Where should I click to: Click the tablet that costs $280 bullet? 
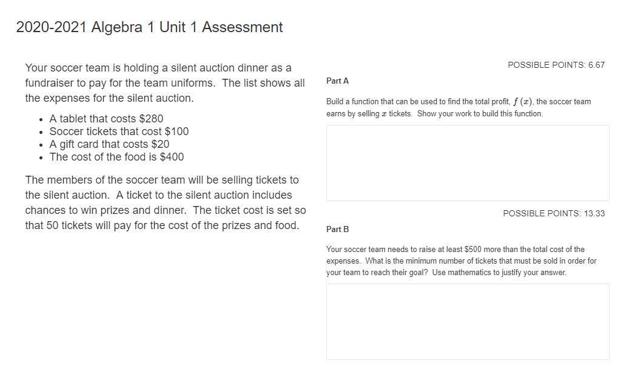click(x=106, y=118)
